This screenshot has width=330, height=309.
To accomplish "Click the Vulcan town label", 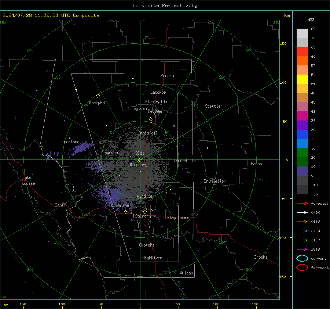I will [x=187, y=273].
